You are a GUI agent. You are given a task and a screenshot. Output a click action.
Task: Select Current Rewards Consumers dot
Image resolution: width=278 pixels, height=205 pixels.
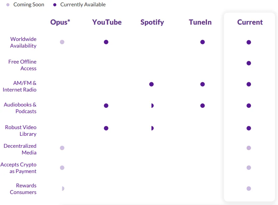[249, 188]
